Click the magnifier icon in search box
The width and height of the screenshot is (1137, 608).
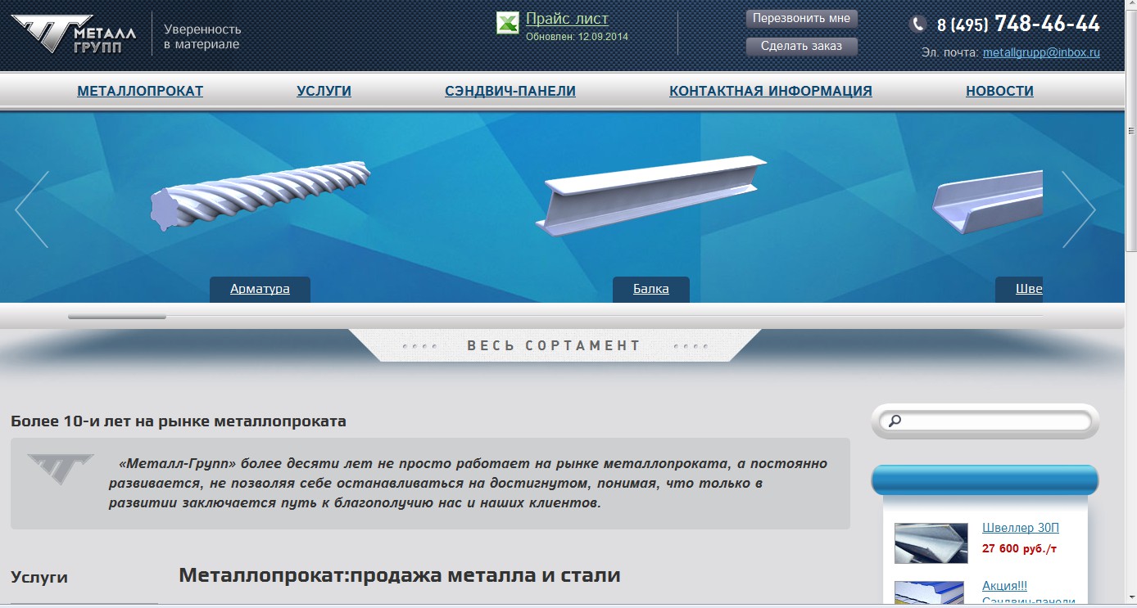pos(895,421)
